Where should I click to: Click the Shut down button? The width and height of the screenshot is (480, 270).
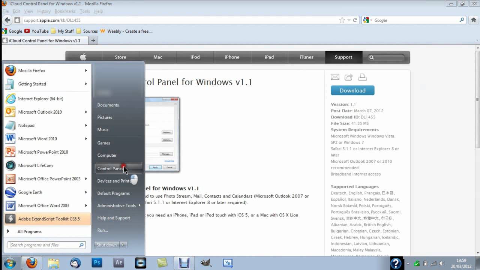click(107, 245)
